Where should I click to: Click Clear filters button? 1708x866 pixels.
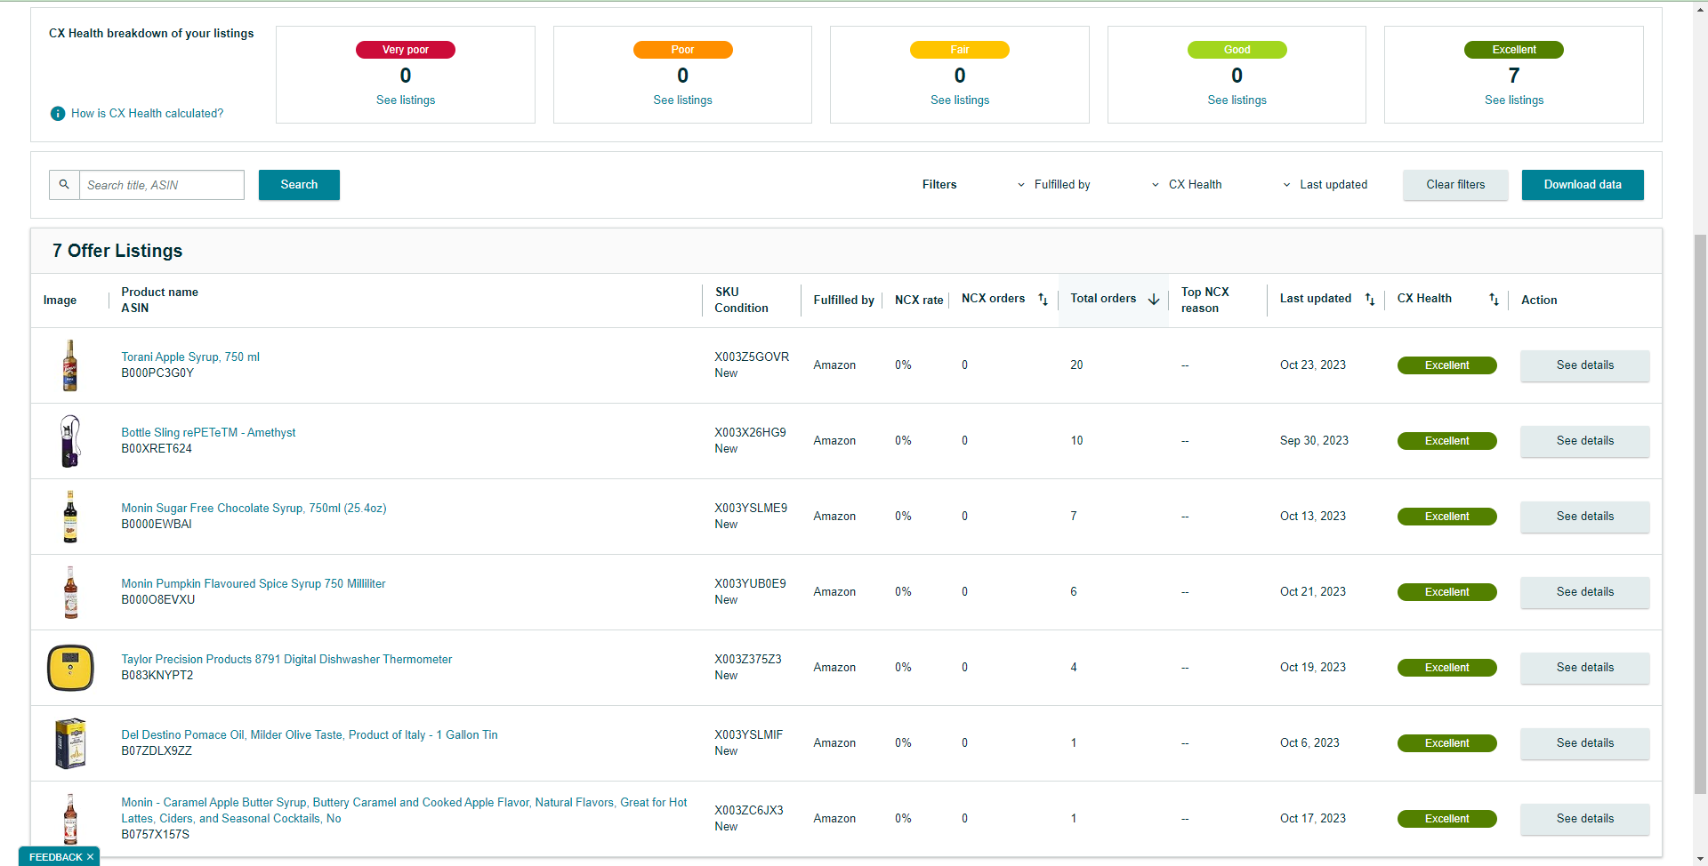1455,185
